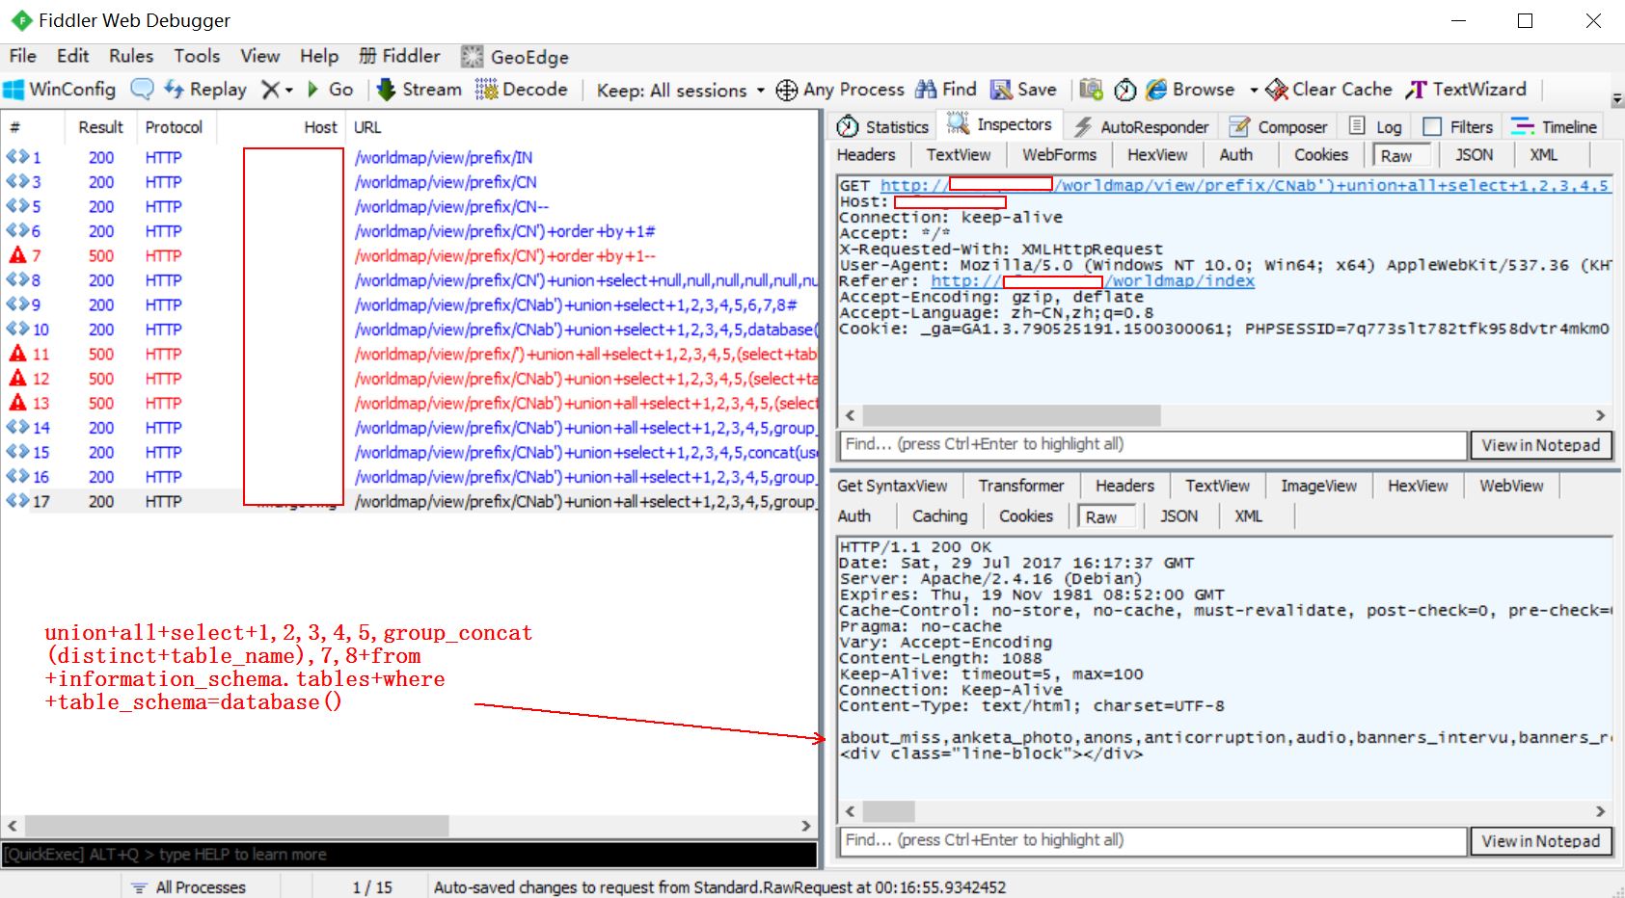Image resolution: width=1625 pixels, height=898 pixels.
Task: Expand the toolbar overflow arrow
Action: coord(1617,99)
